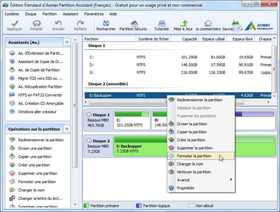Choose Nettoyer la partition in context menu
280x212 pixels.
coord(201,172)
